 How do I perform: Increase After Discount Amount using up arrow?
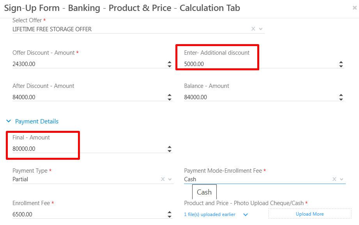point(170,95)
